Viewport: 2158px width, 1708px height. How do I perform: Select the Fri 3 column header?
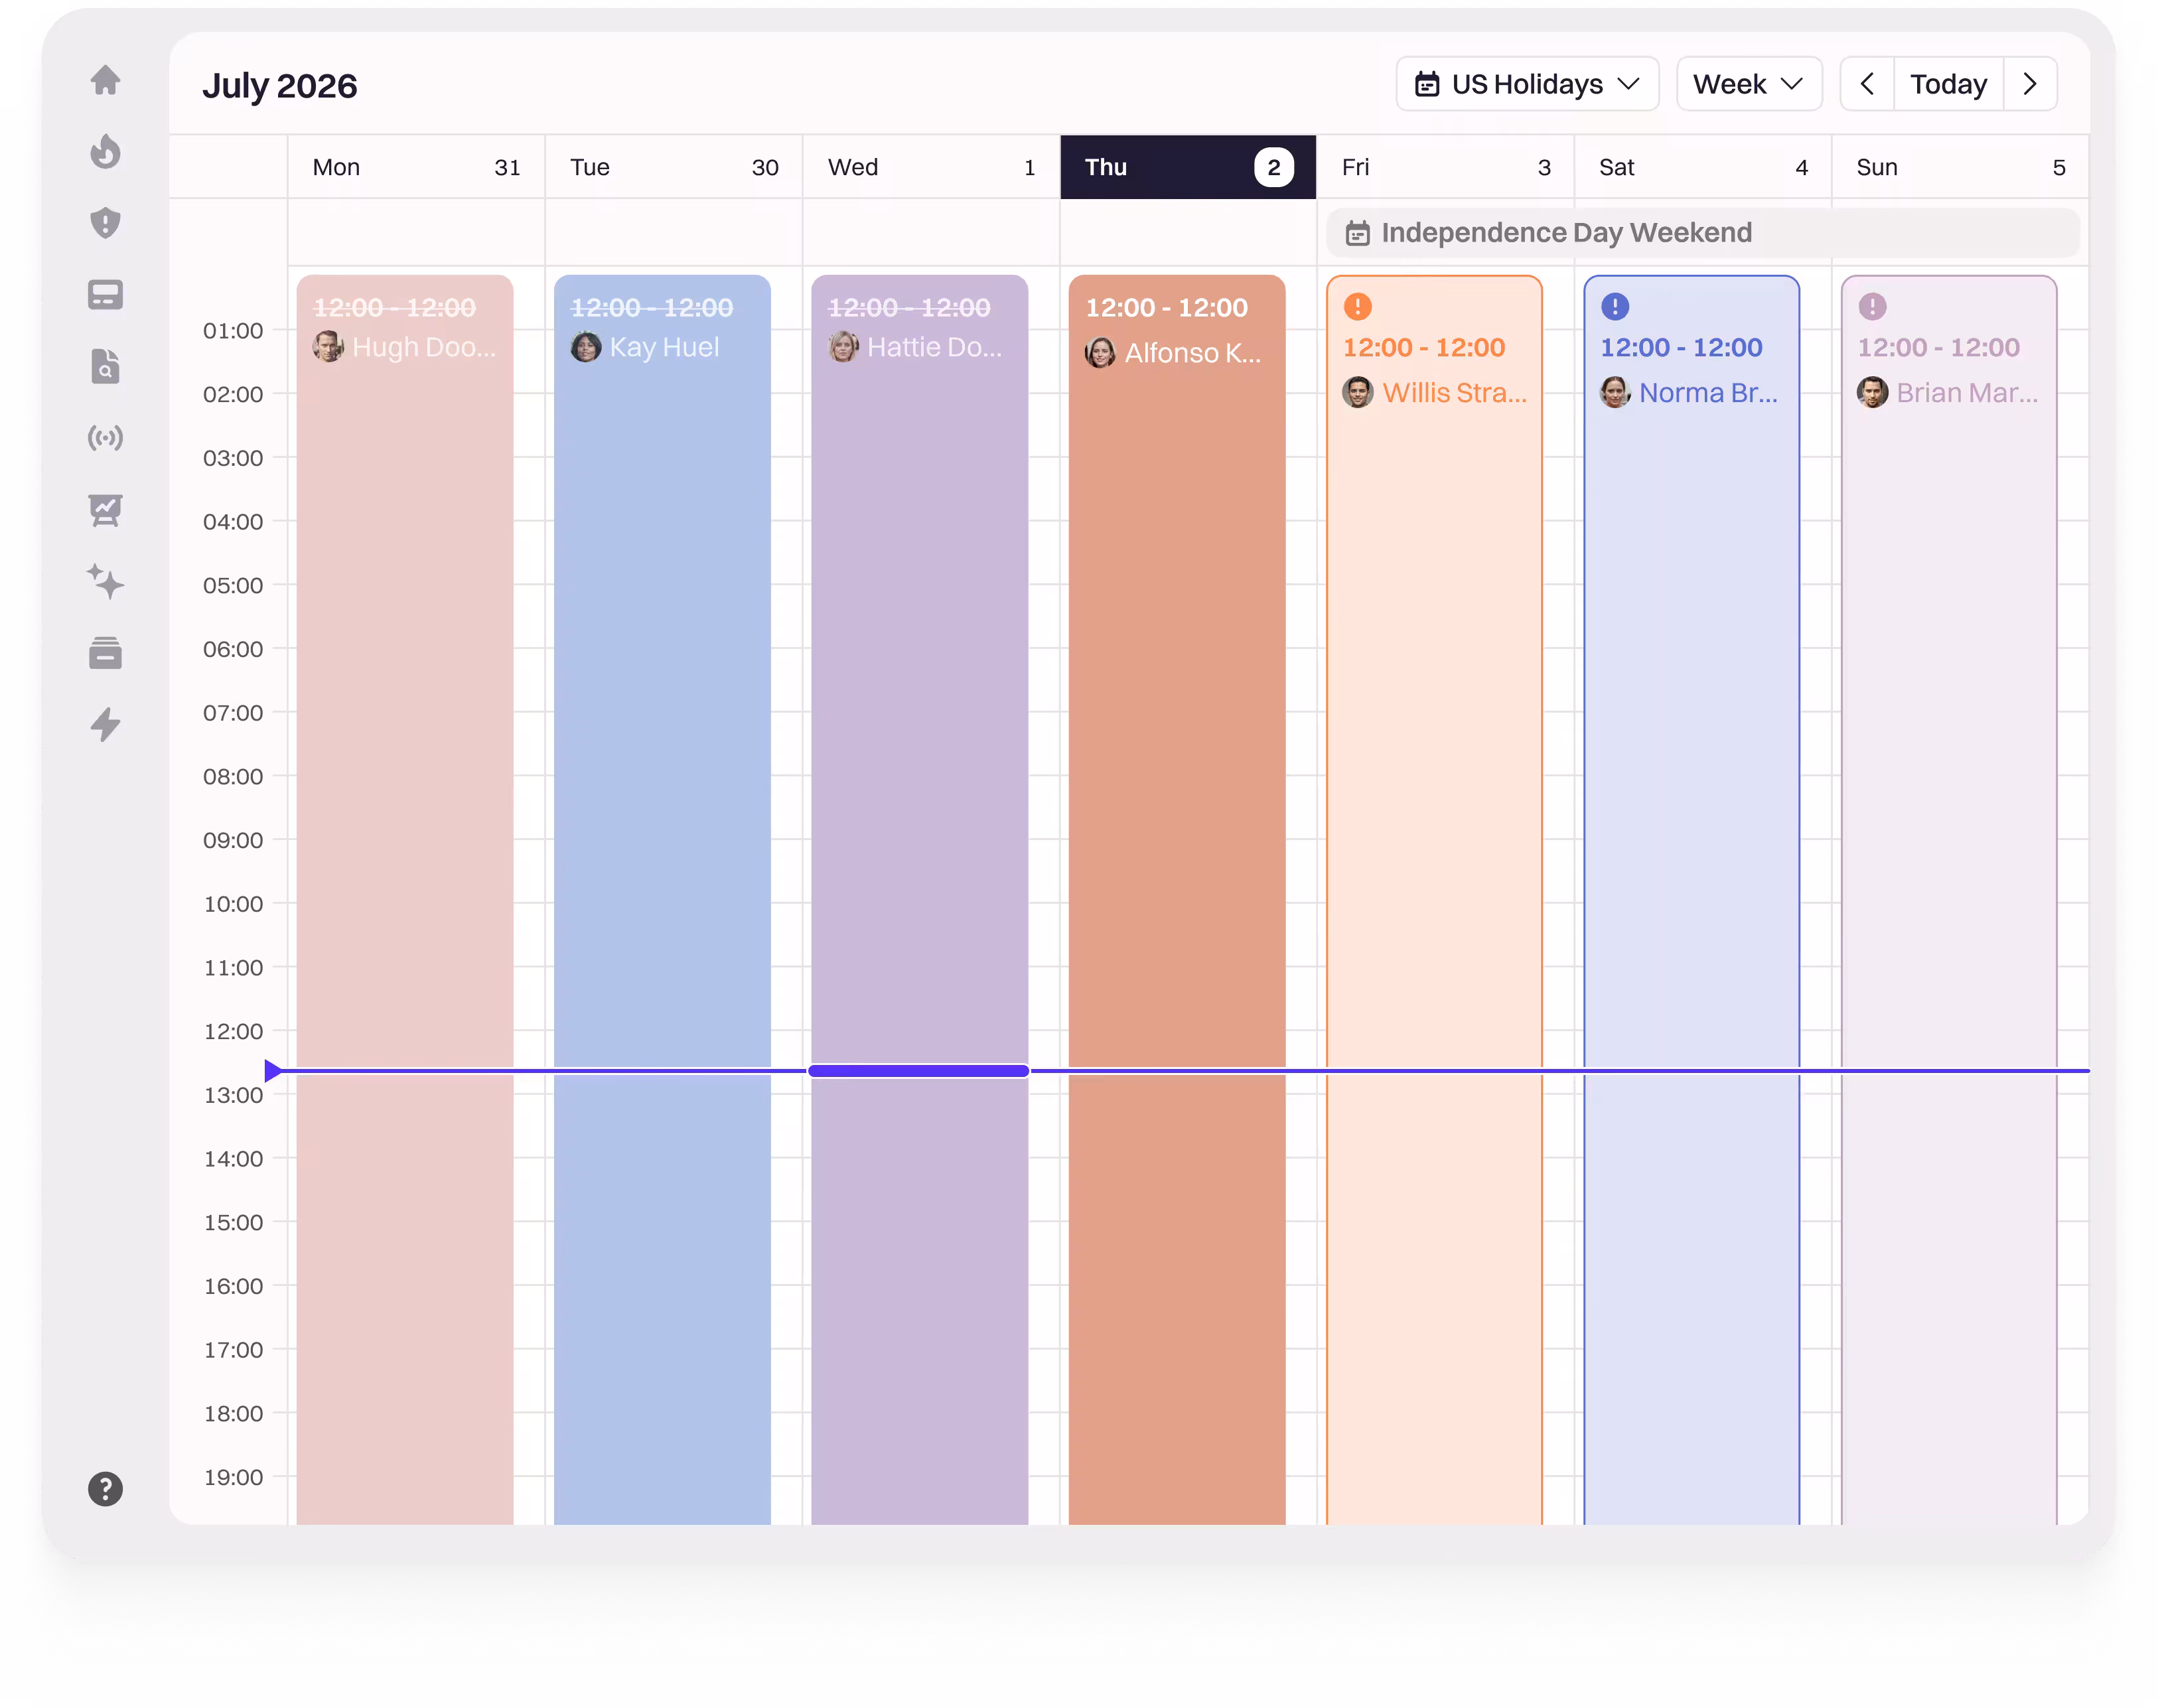(x=1446, y=167)
